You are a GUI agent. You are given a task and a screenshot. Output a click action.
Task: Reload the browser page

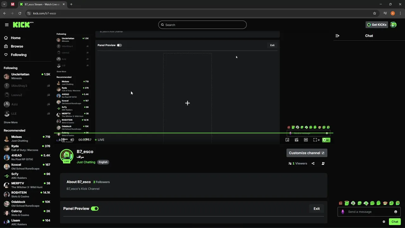point(20,13)
